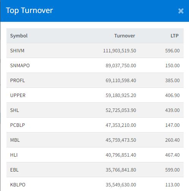
Task: Sort by the Symbol column header
Action: click(19, 36)
